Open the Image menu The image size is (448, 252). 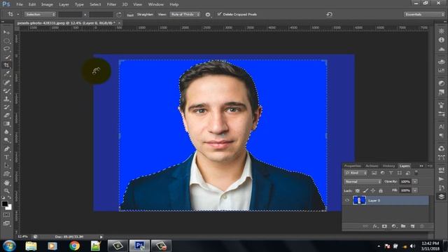pos(47,4)
